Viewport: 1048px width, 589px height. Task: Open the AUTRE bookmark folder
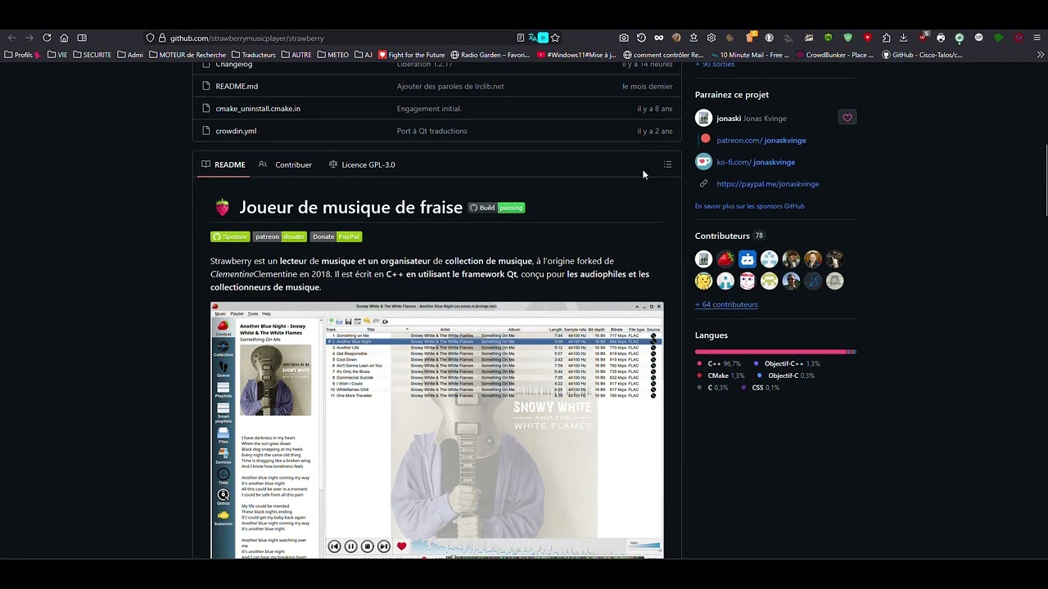click(x=296, y=55)
